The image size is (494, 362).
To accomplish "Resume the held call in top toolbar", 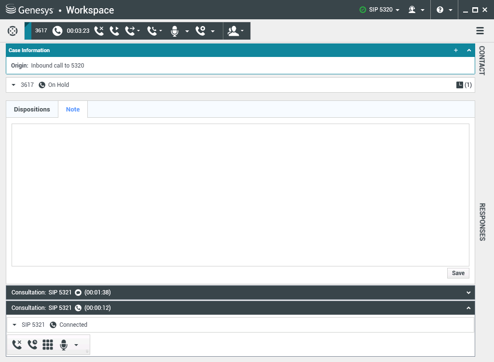I will point(114,31).
